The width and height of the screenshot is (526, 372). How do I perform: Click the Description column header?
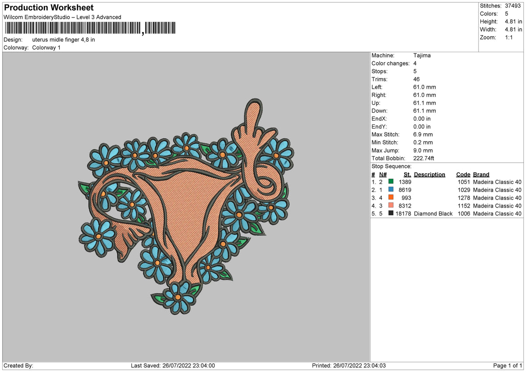[429, 174]
